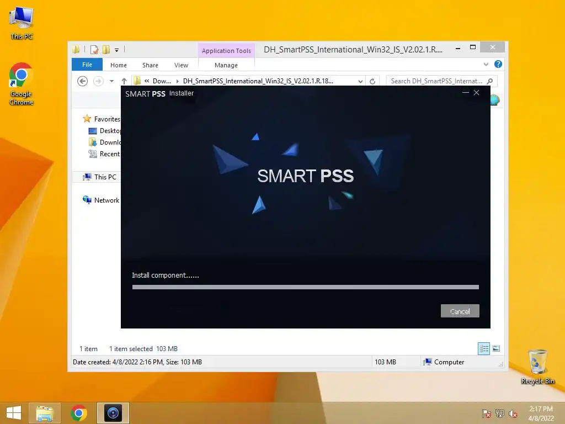Expand the Explorer ribbon chevron
Image resolution: width=565 pixels, height=424 pixels.
click(x=486, y=64)
